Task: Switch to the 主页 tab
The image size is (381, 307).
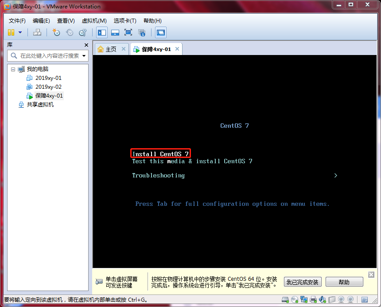Action: coord(111,49)
